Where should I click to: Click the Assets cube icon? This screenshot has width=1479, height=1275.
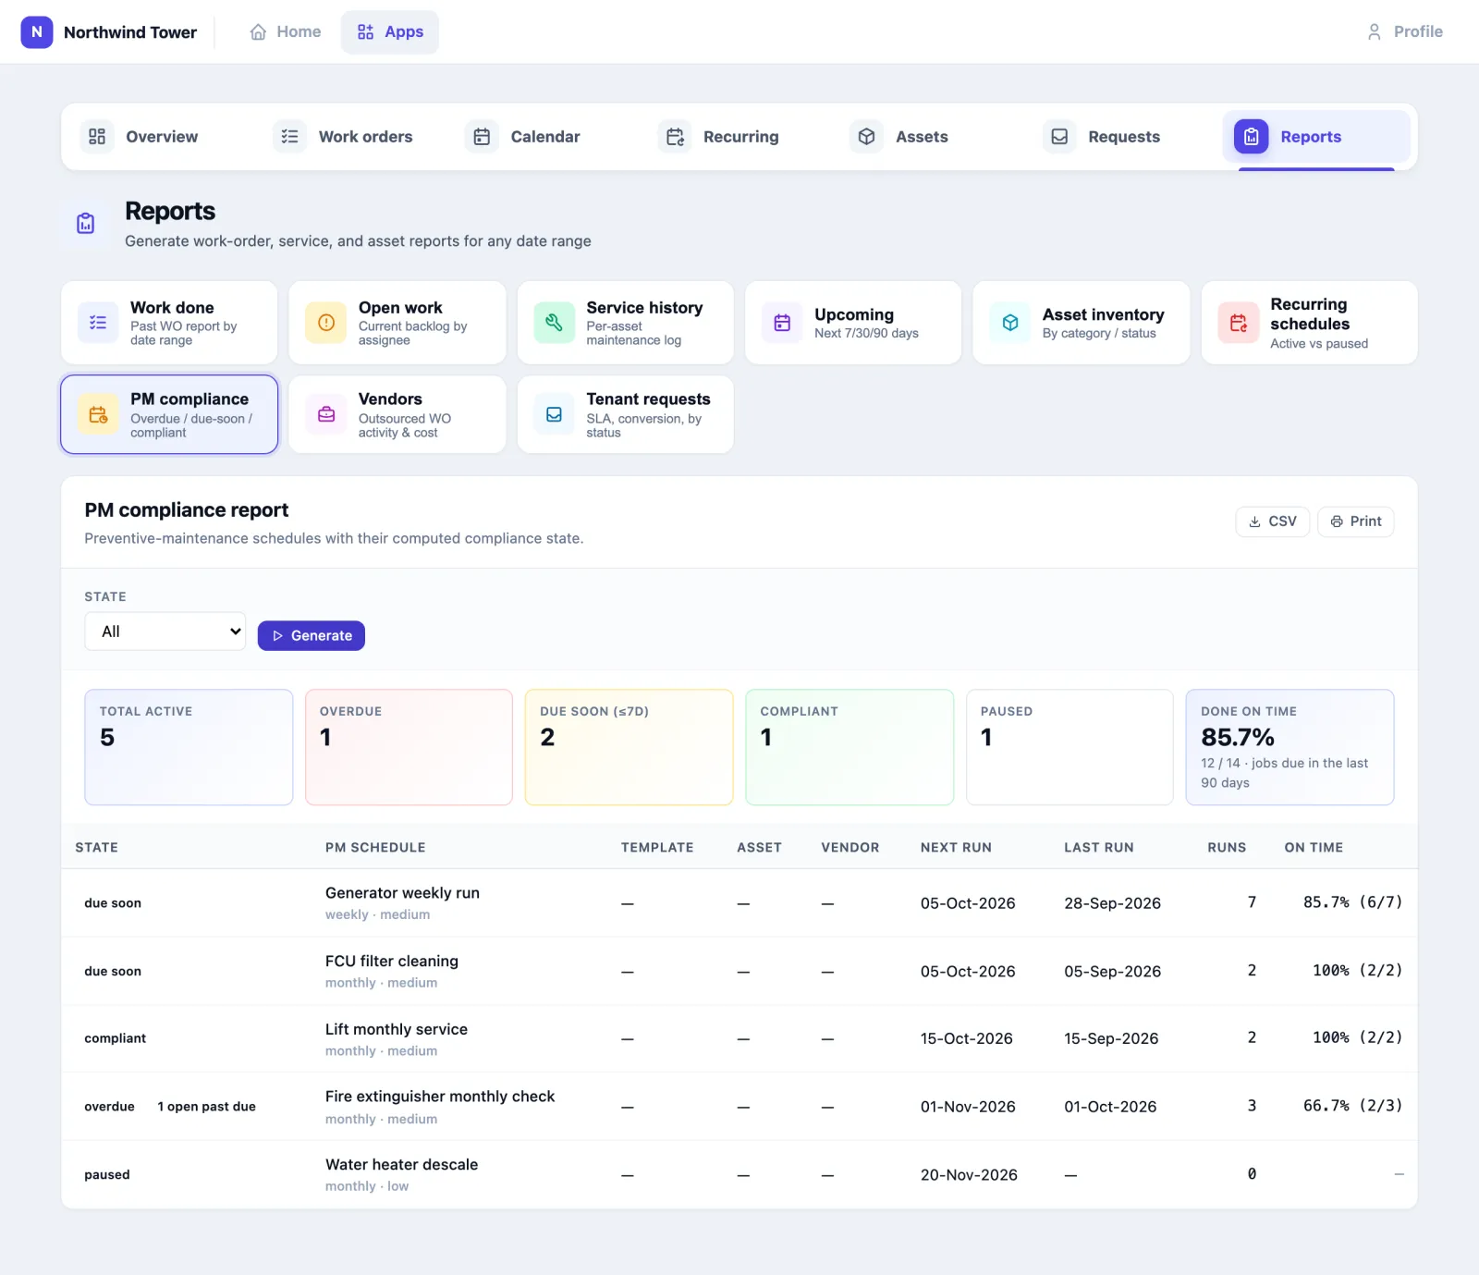[866, 137]
